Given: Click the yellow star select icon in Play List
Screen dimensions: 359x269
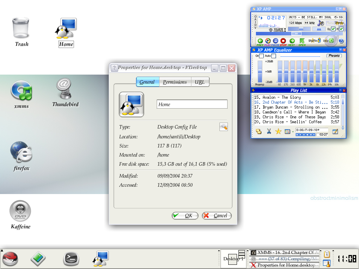Looking at the screenshot, I should pyautogui.click(x=278, y=131).
